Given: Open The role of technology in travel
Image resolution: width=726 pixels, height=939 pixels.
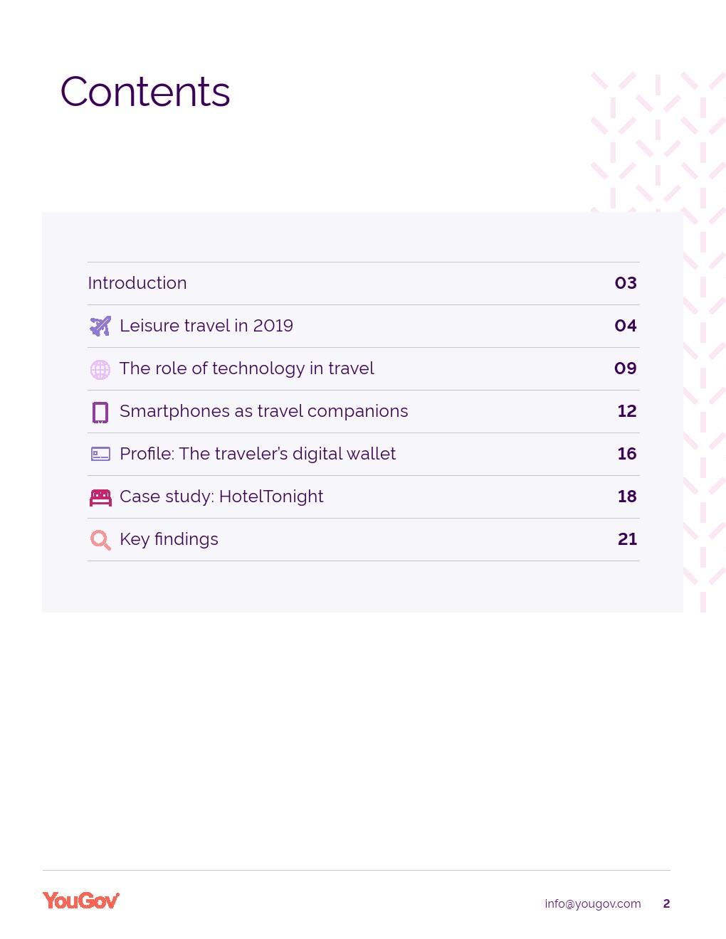Looking at the screenshot, I should click(x=246, y=368).
